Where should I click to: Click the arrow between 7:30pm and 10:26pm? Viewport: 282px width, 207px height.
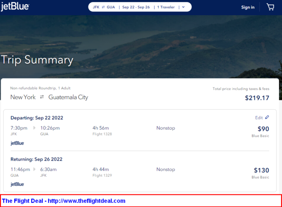click(34, 128)
